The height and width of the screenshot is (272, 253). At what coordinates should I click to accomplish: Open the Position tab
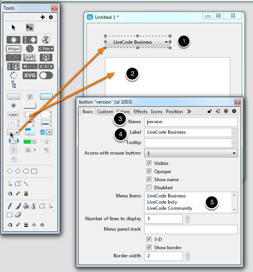click(x=174, y=112)
